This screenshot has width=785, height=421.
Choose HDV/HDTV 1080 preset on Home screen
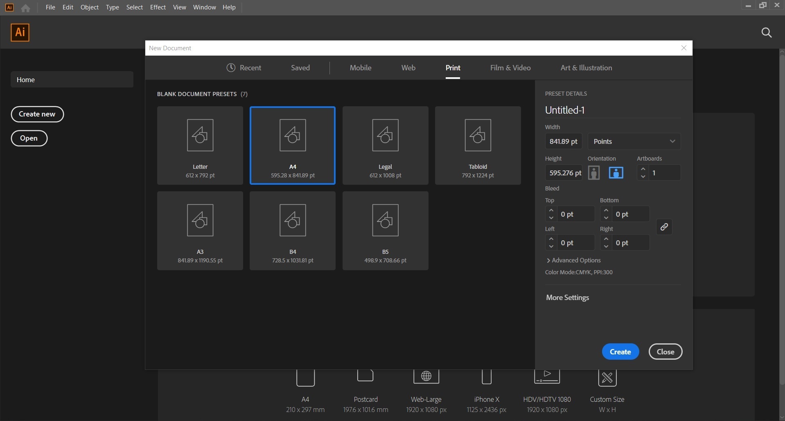click(547, 392)
